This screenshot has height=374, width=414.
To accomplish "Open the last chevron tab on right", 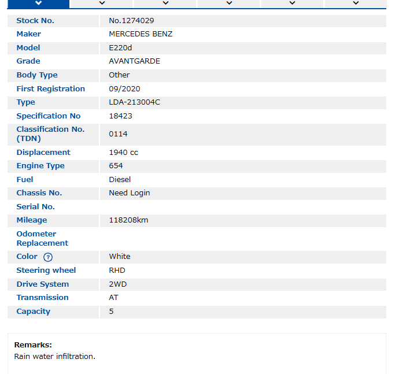I will 356,3.
